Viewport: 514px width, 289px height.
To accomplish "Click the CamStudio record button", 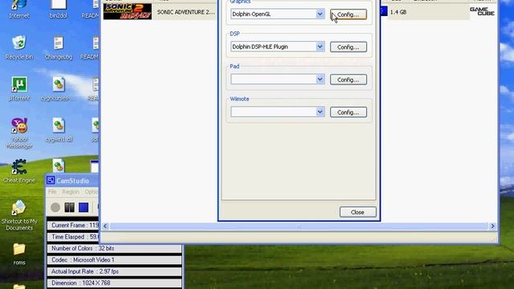I will point(55,207).
